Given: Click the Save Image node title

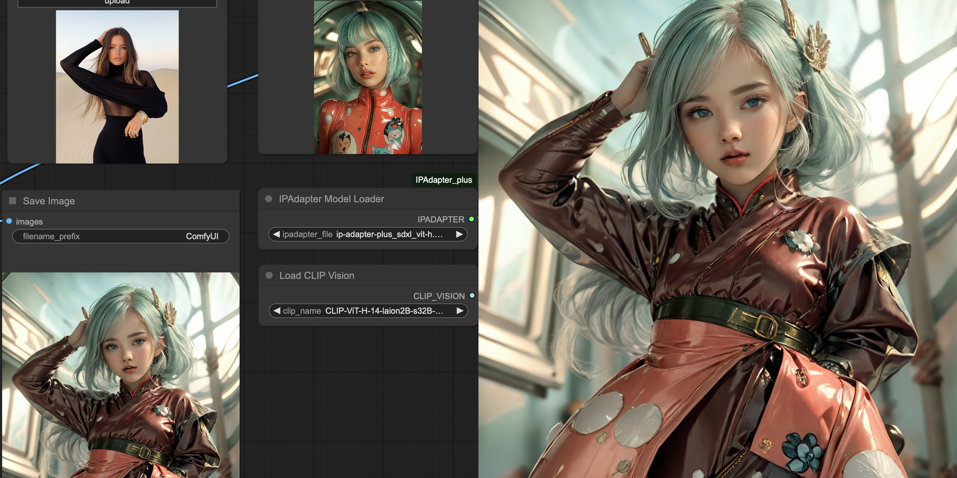Looking at the screenshot, I should point(49,201).
